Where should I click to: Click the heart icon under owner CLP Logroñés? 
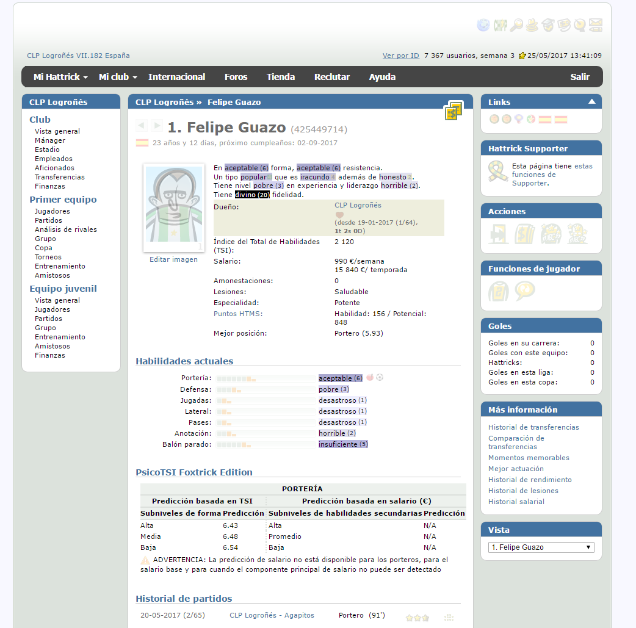tap(339, 215)
